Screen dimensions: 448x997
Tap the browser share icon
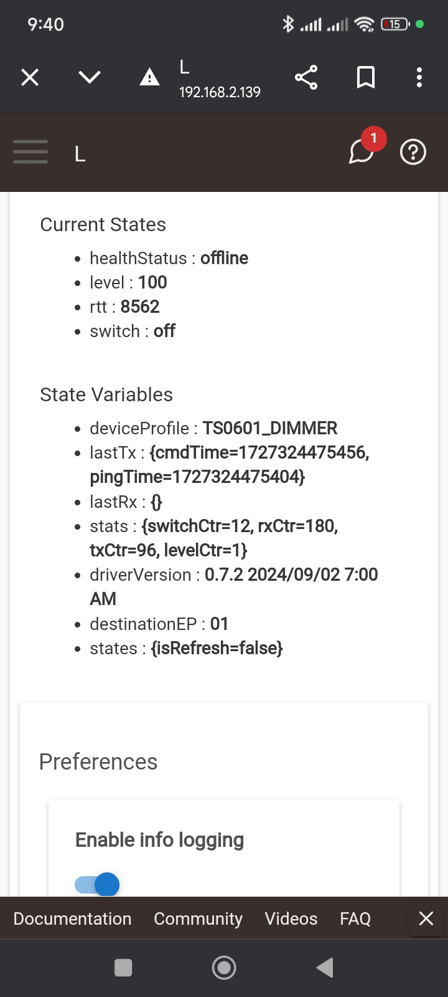click(x=306, y=77)
